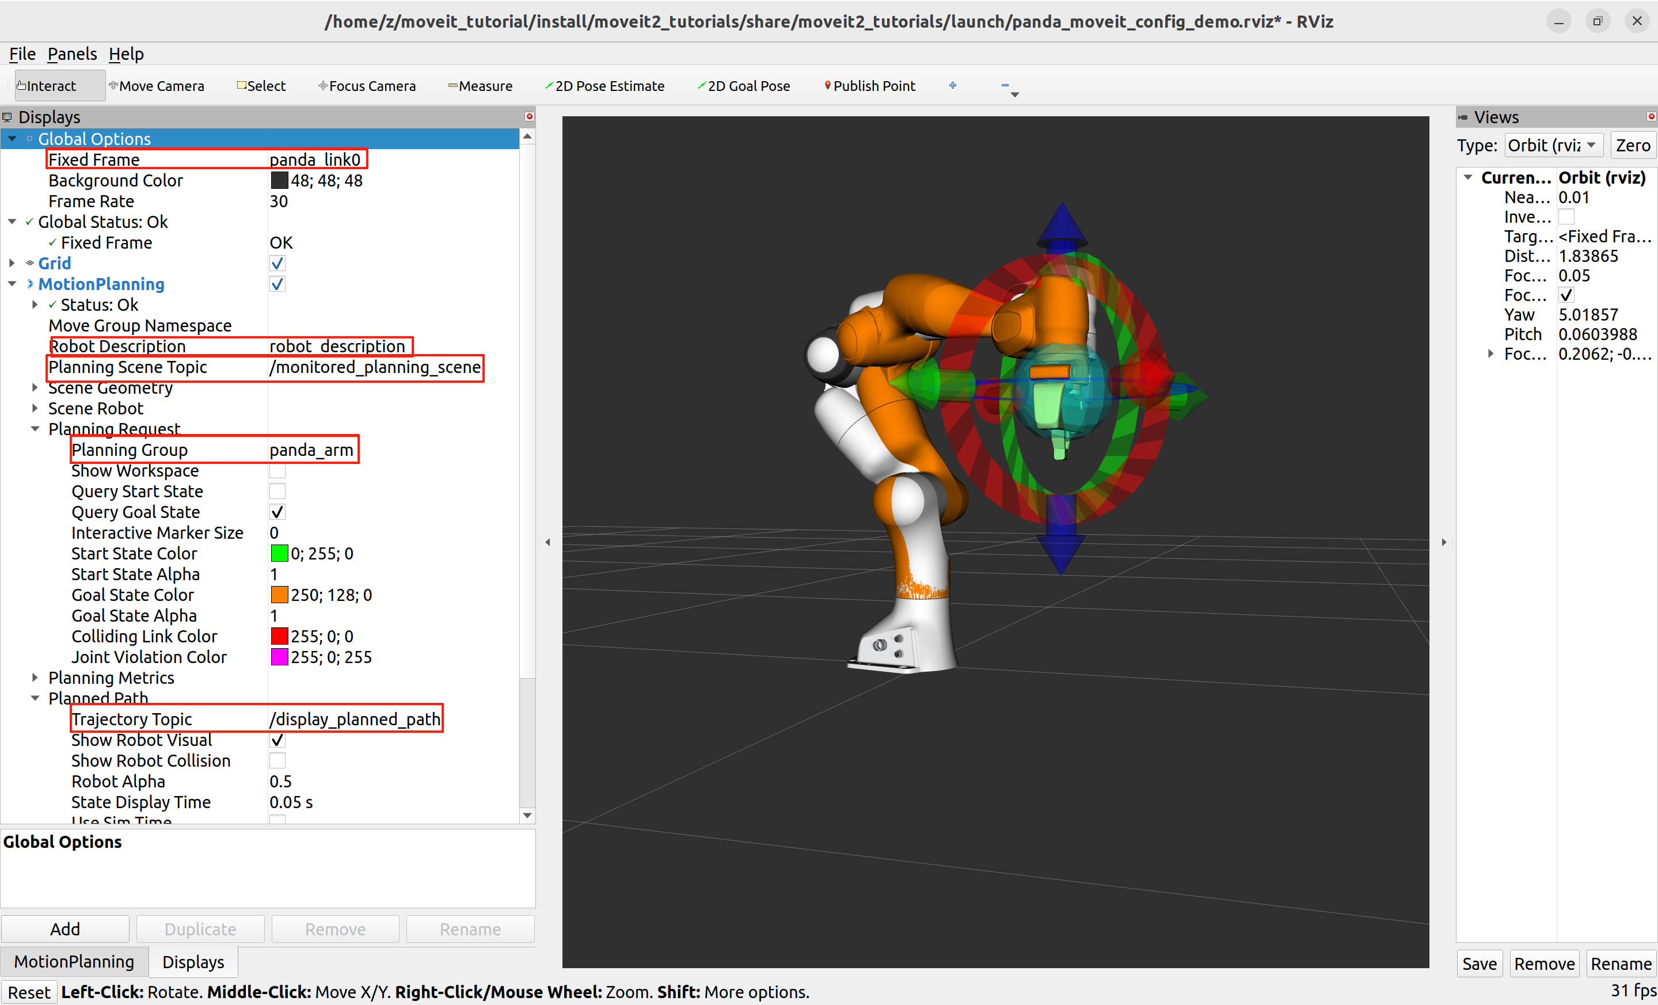Uncheck Query Goal State

[x=276, y=511]
